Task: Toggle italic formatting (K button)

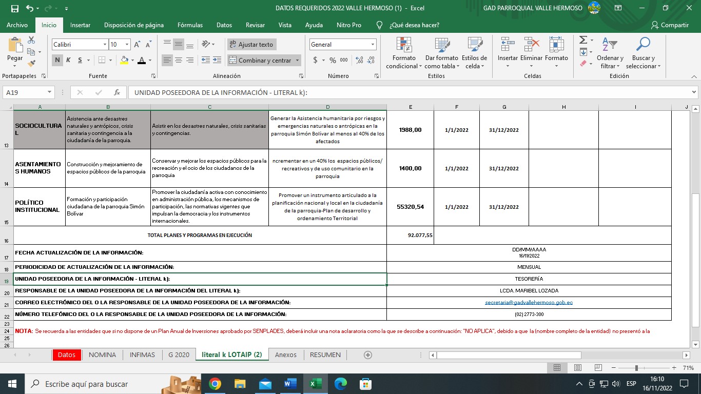Action: [69, 60]
